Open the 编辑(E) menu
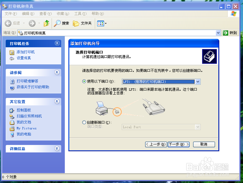 28,14
